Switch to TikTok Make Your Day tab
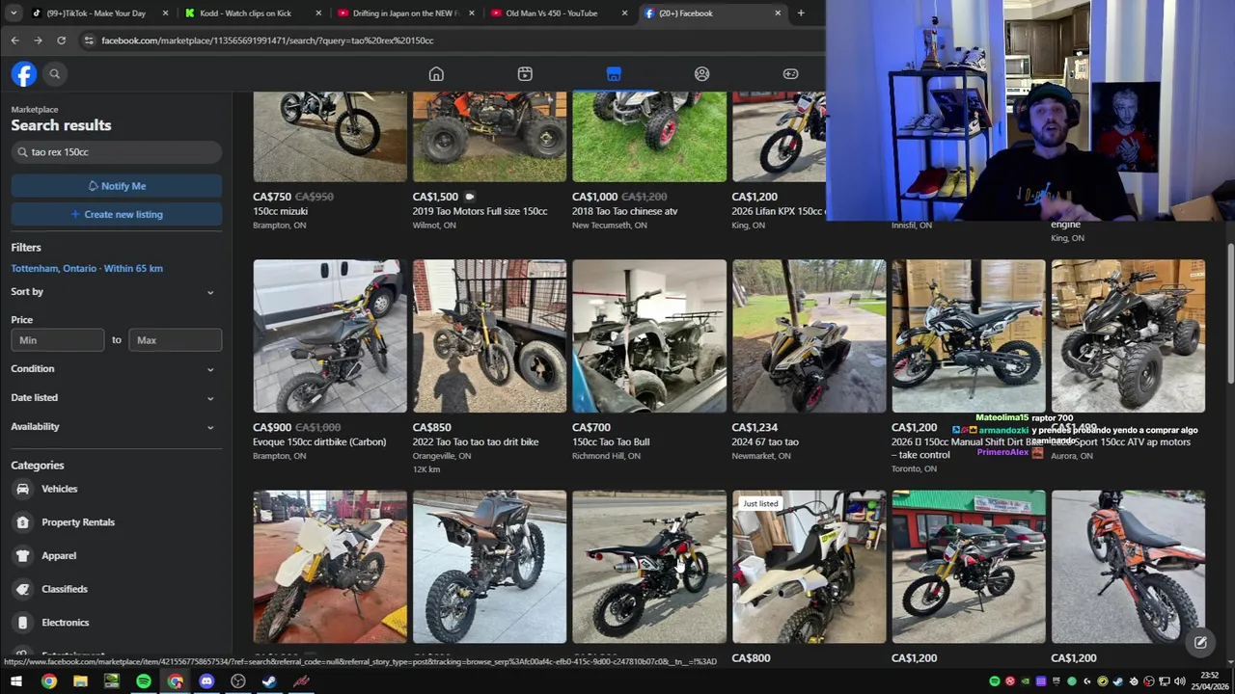 (96, 13)
